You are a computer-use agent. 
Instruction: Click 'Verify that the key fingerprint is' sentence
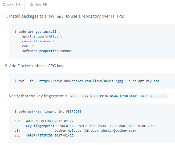tap(38, 96)
